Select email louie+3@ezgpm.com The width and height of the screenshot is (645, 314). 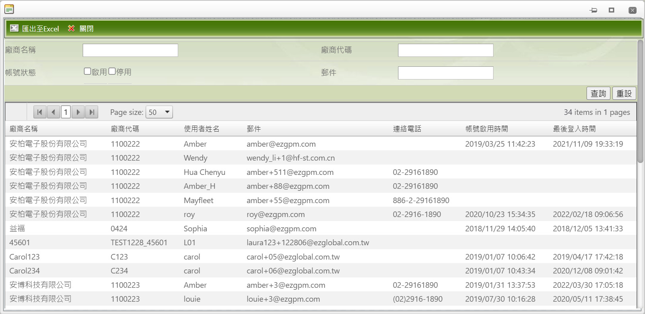283,299
